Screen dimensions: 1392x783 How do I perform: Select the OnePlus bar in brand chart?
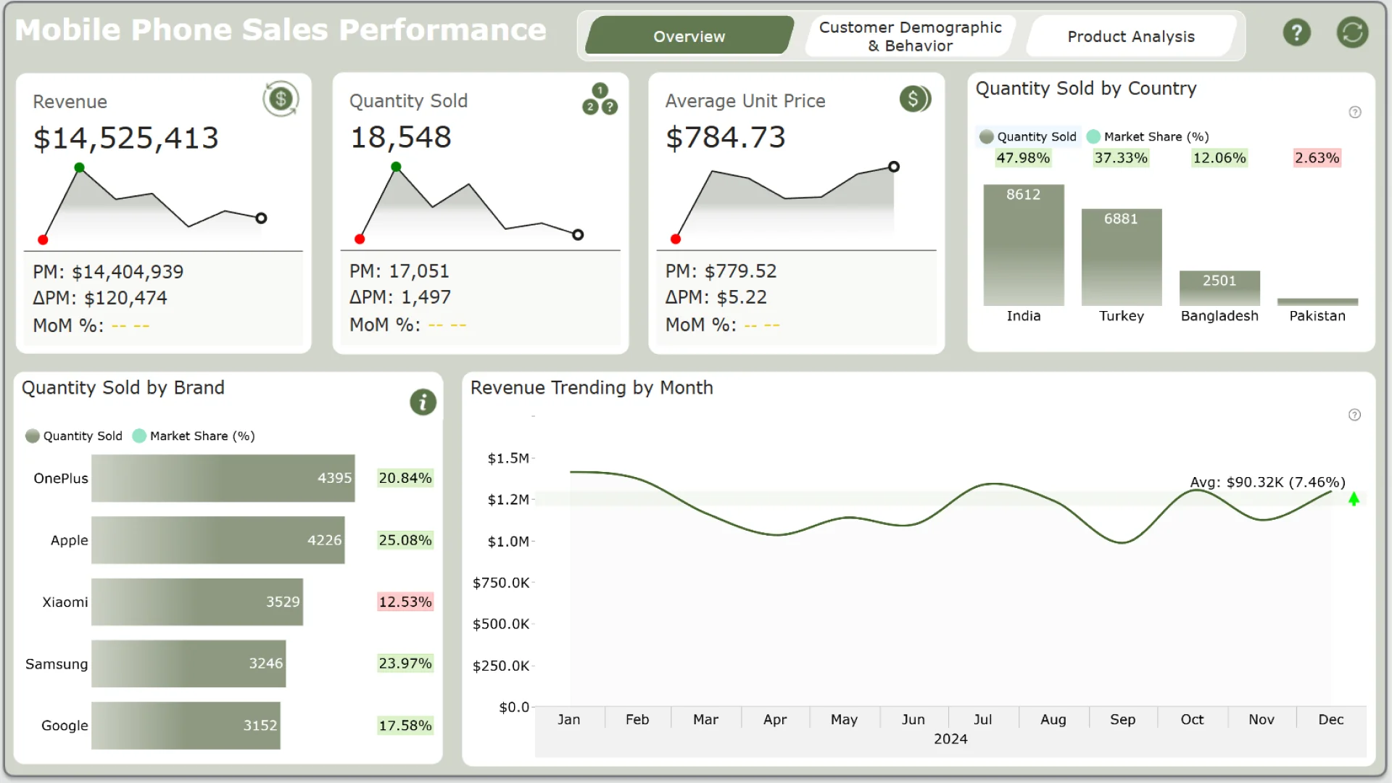(x=223, y=478)
